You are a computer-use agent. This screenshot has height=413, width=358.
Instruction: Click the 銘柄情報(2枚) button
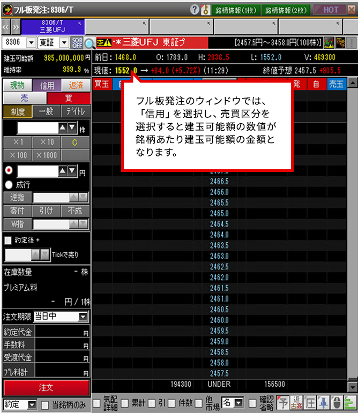[286, 10]
